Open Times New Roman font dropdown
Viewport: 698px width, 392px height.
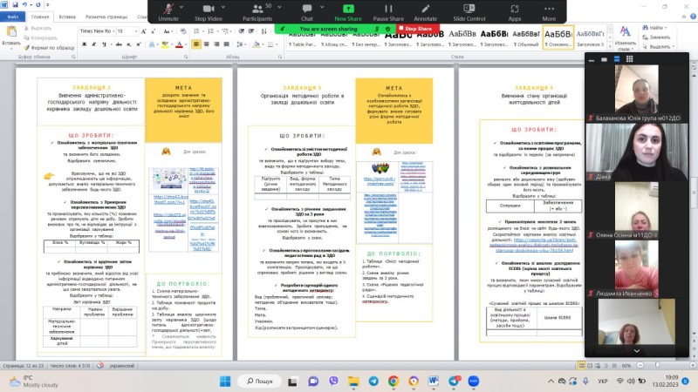112,31
